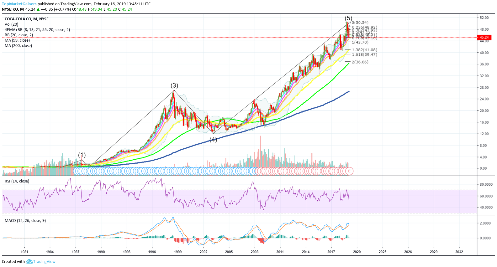Click 60.0000 on the RSI axis

pyautogui.click(x=486, y=196)
